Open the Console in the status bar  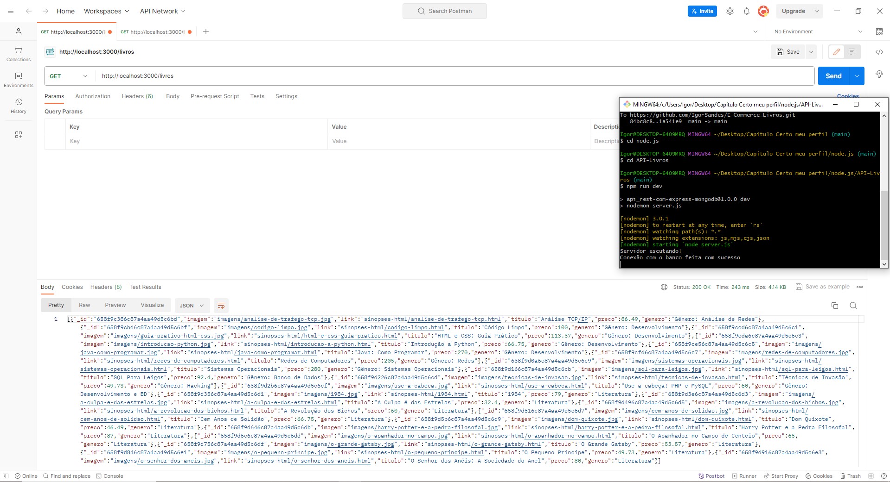(109, 476)
